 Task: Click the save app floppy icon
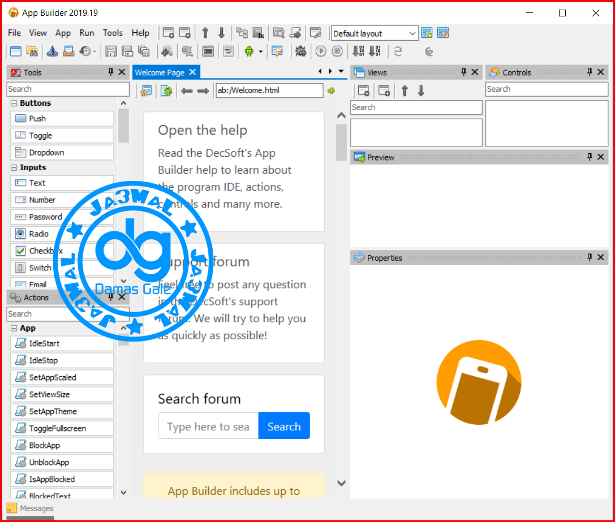[x=111, y=51]
